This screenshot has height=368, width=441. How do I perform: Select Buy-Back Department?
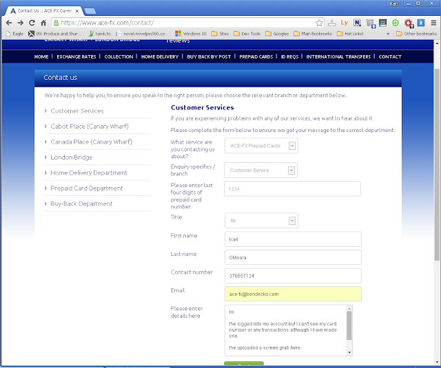81,204
